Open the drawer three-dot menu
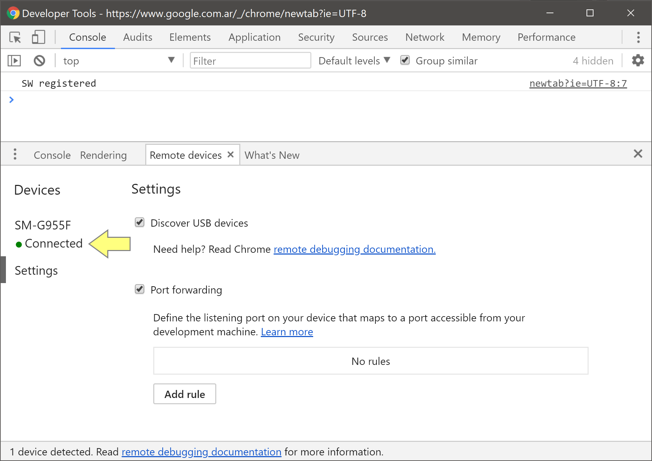Image resolution: width=652 pixels, height=461 pixels. tap(15, 154)
